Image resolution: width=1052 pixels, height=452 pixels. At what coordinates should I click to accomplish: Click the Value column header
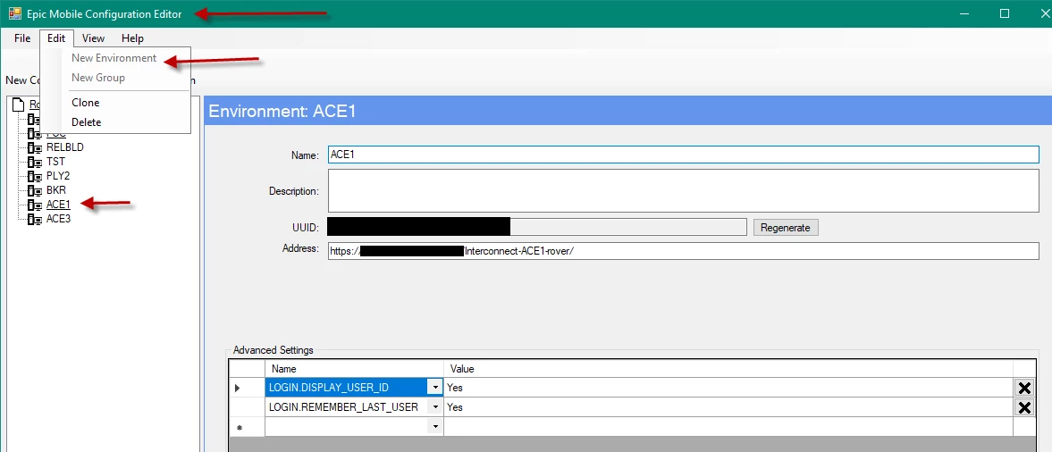728,369
